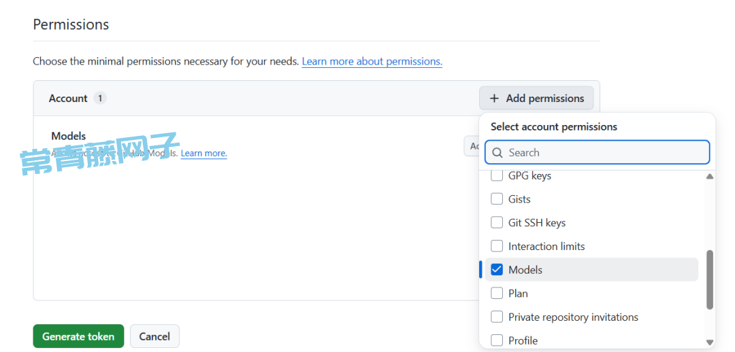Click the scroll up arrow in permissions list
This screenshot has width=735, height=352.
710,177
